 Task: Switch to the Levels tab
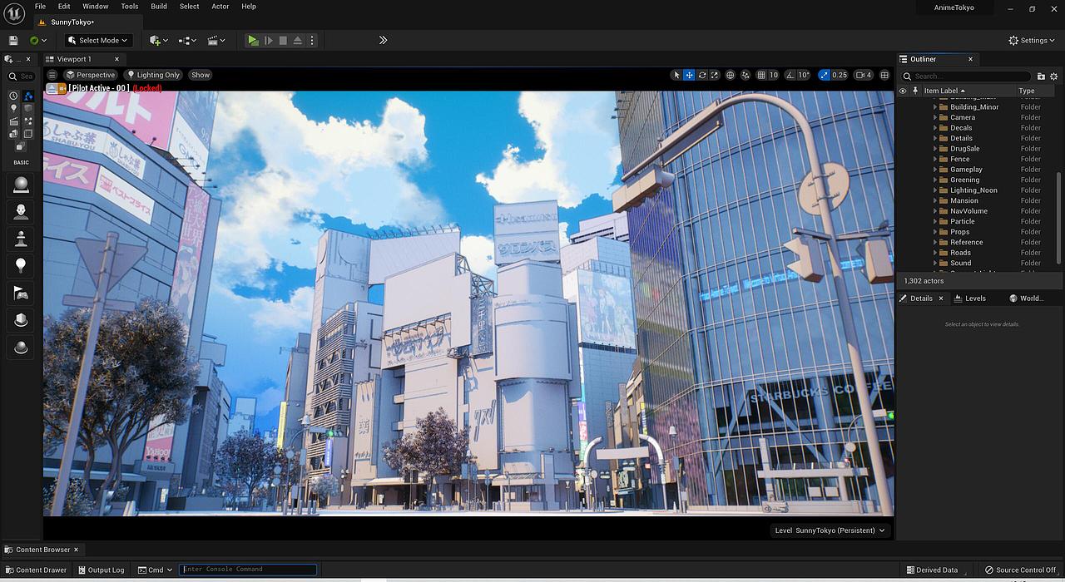coord(973,298)
